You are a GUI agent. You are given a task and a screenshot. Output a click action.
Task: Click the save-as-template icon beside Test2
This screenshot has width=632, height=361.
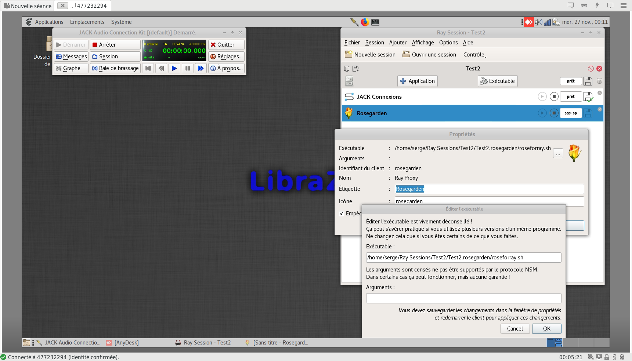(x=355, y=69)
